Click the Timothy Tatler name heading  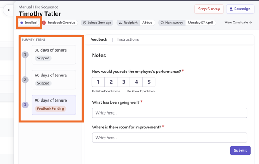tap(40, 14)
